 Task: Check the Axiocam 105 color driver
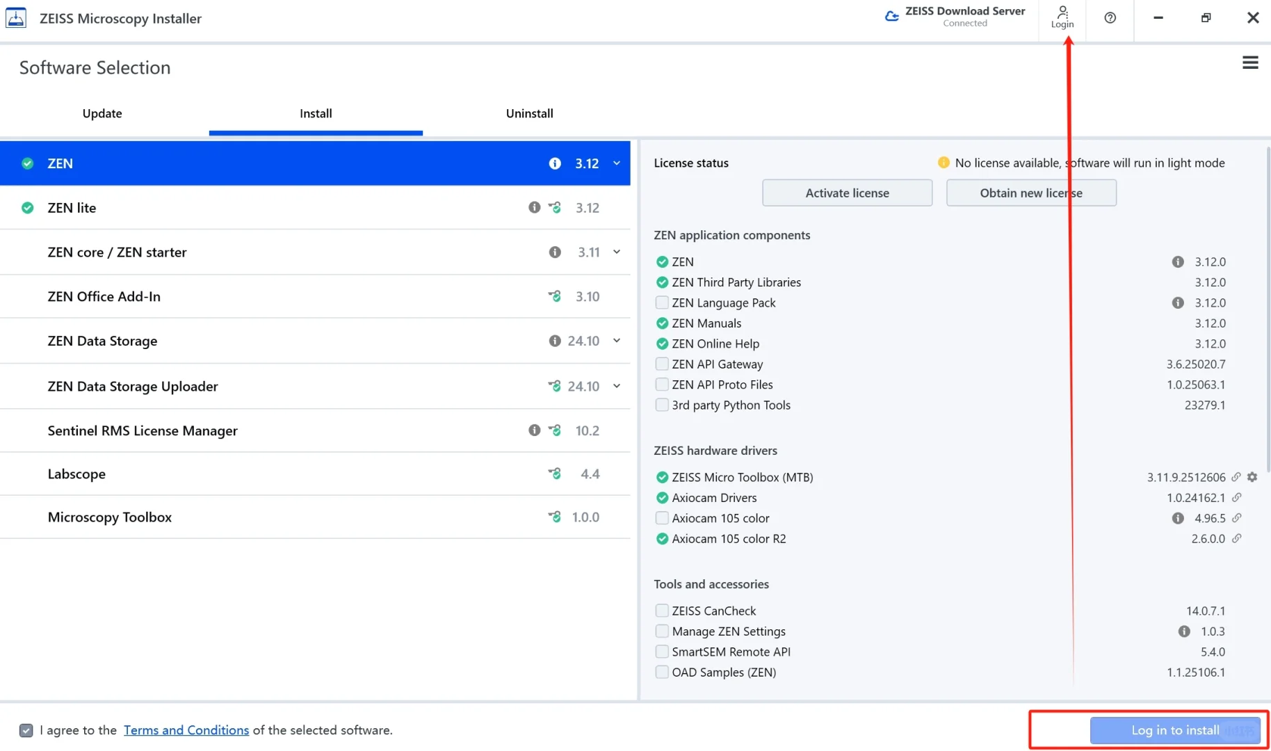[x=662, y=518]
